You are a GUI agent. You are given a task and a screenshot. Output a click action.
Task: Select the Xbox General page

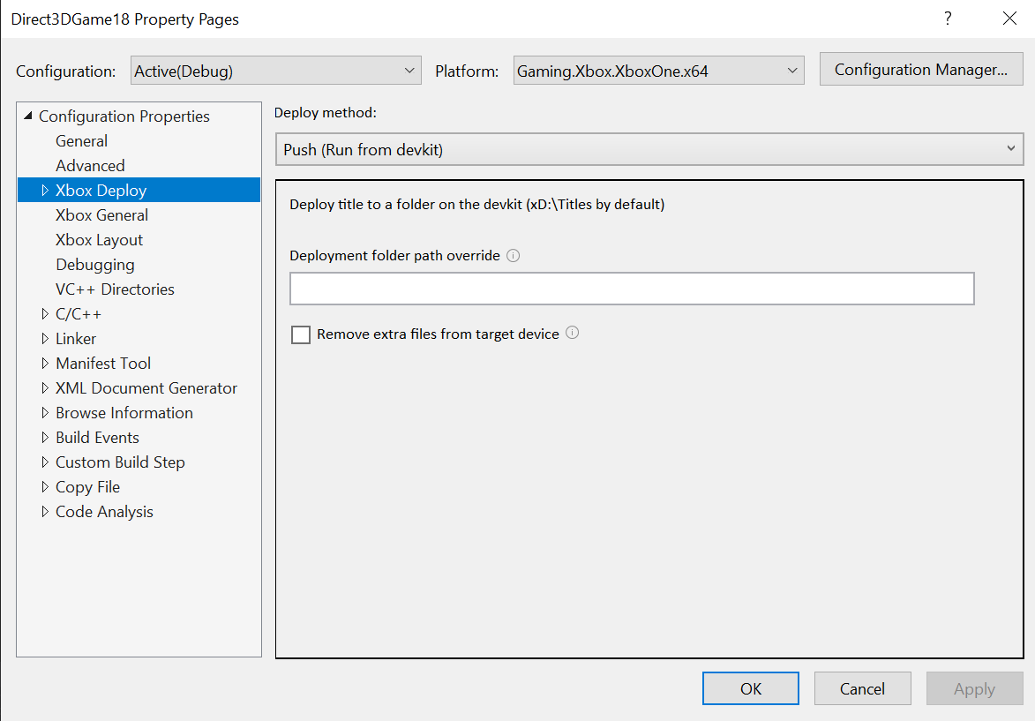(x=101, y=215)
